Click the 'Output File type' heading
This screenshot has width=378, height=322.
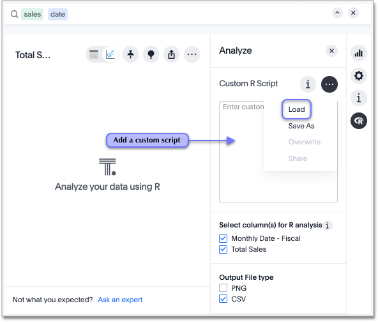coord(246,277)
